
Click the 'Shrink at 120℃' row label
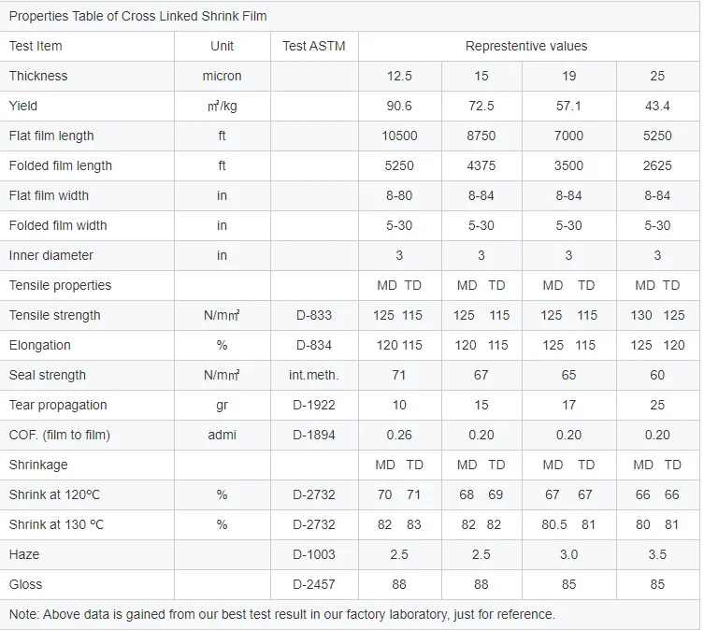coord(55,494)
